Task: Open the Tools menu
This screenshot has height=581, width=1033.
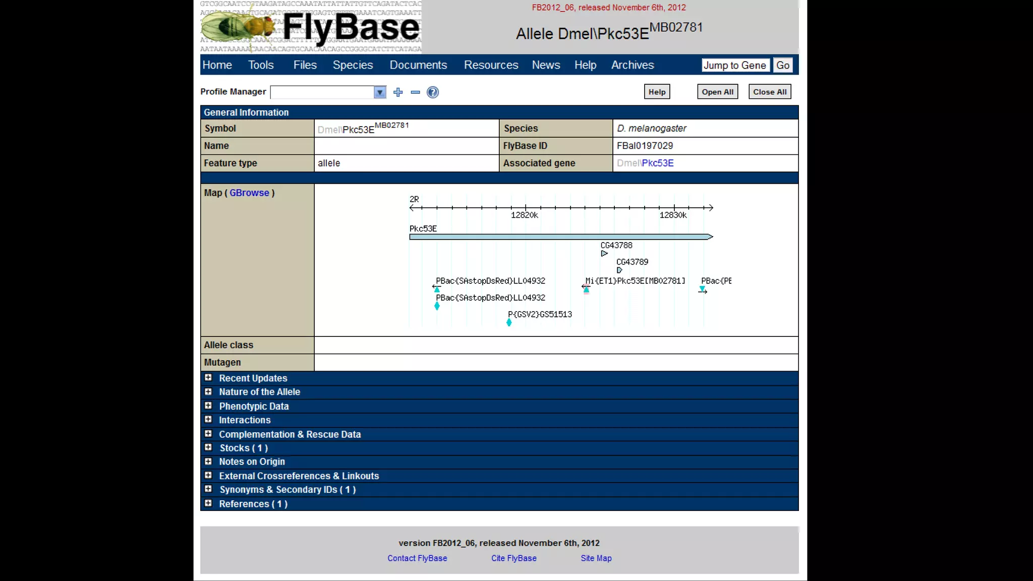Action: [260, 65]
